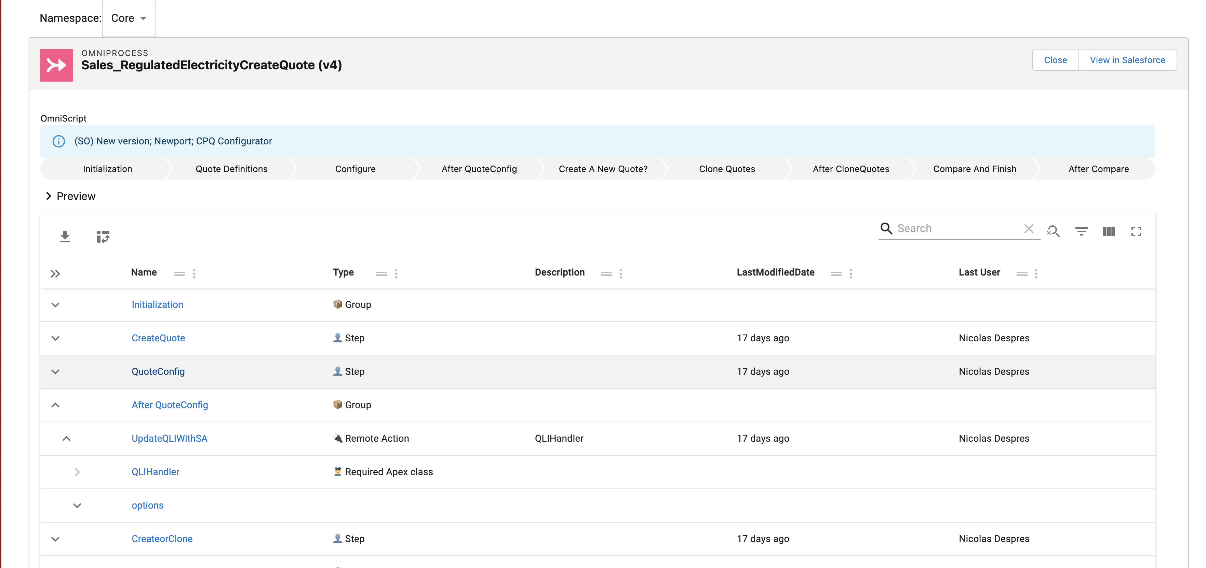Toggle fullscreen table view icon
This screenshot has height=568, width=1206.
point(1136,231)
